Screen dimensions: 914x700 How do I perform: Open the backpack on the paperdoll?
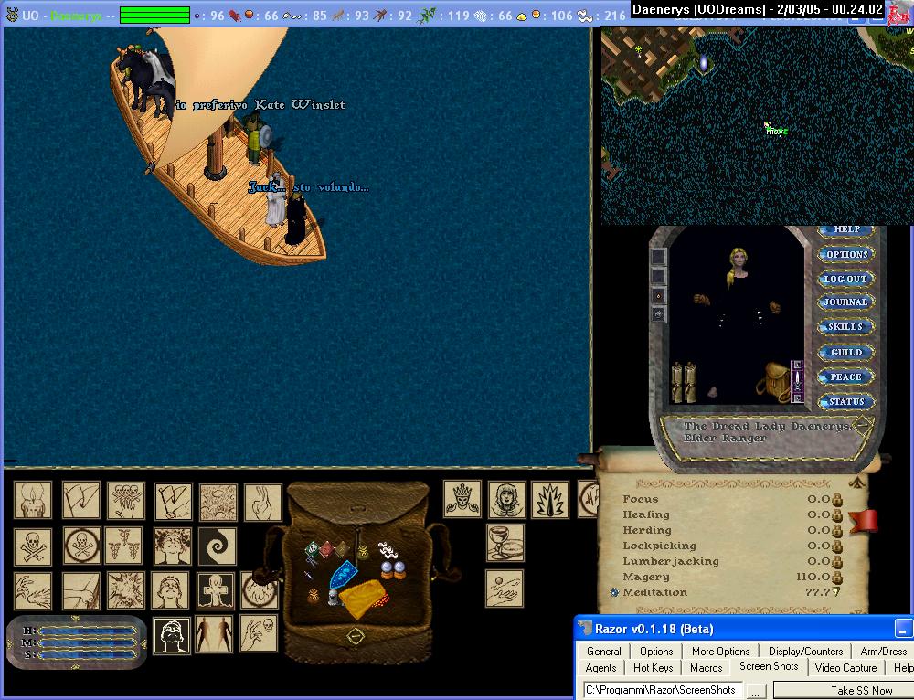coord(772,381)
